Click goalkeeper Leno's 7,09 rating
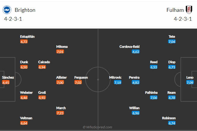The height and width of the screenshot is (131, 197). point(190,82)
